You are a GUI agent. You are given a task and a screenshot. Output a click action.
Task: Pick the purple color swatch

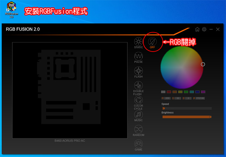203,92
